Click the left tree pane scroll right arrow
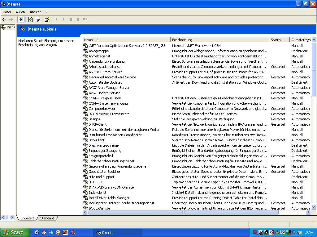 point(12,218)
